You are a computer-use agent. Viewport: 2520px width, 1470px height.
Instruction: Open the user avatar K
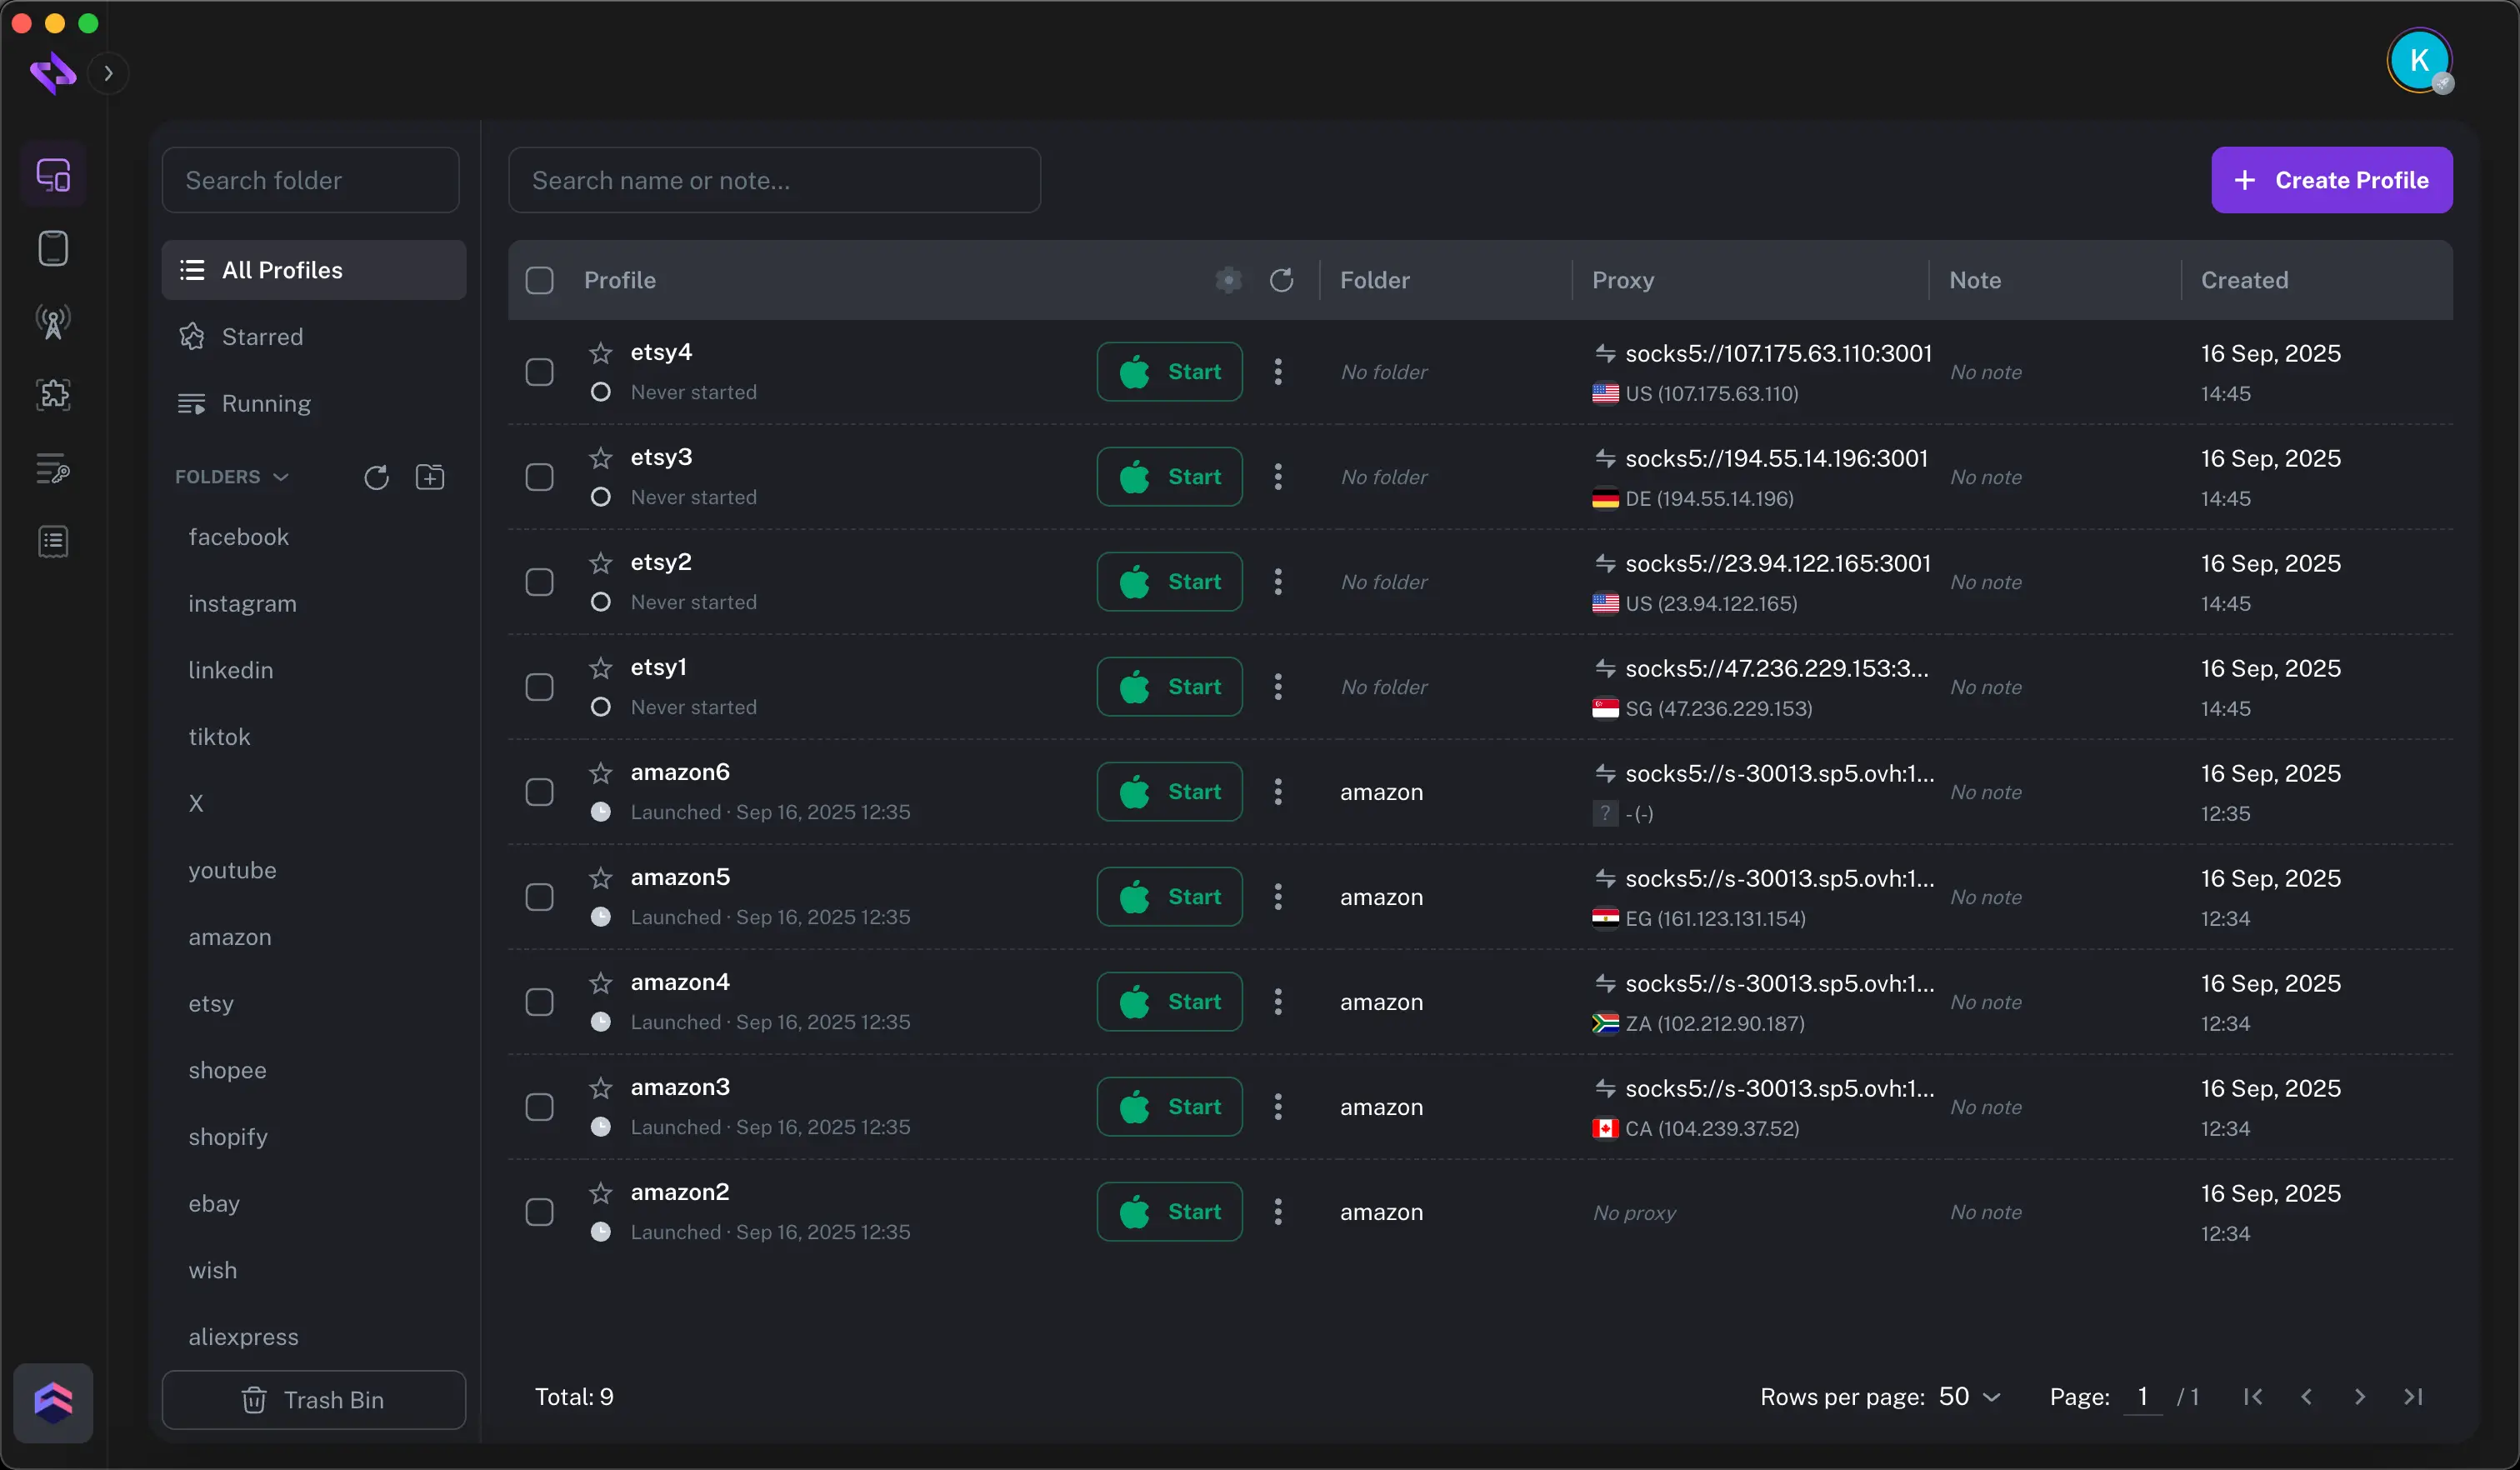(x=2419, y=60)
